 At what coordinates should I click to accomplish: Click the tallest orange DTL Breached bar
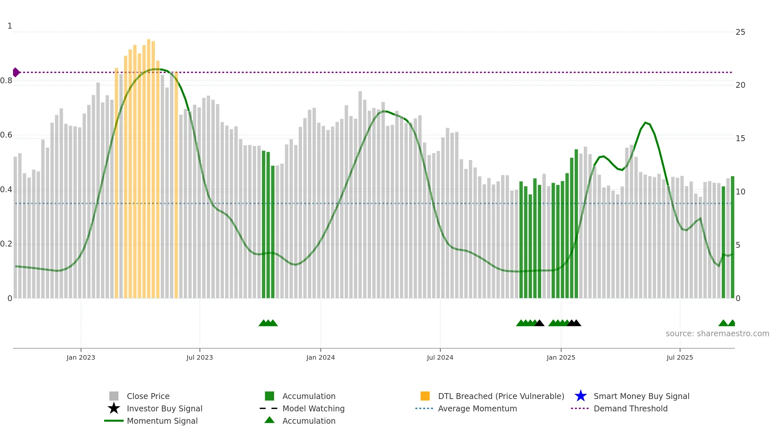coord(149,169)
